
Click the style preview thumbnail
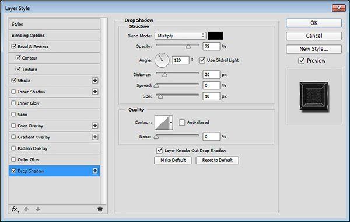tap(314, 96)
